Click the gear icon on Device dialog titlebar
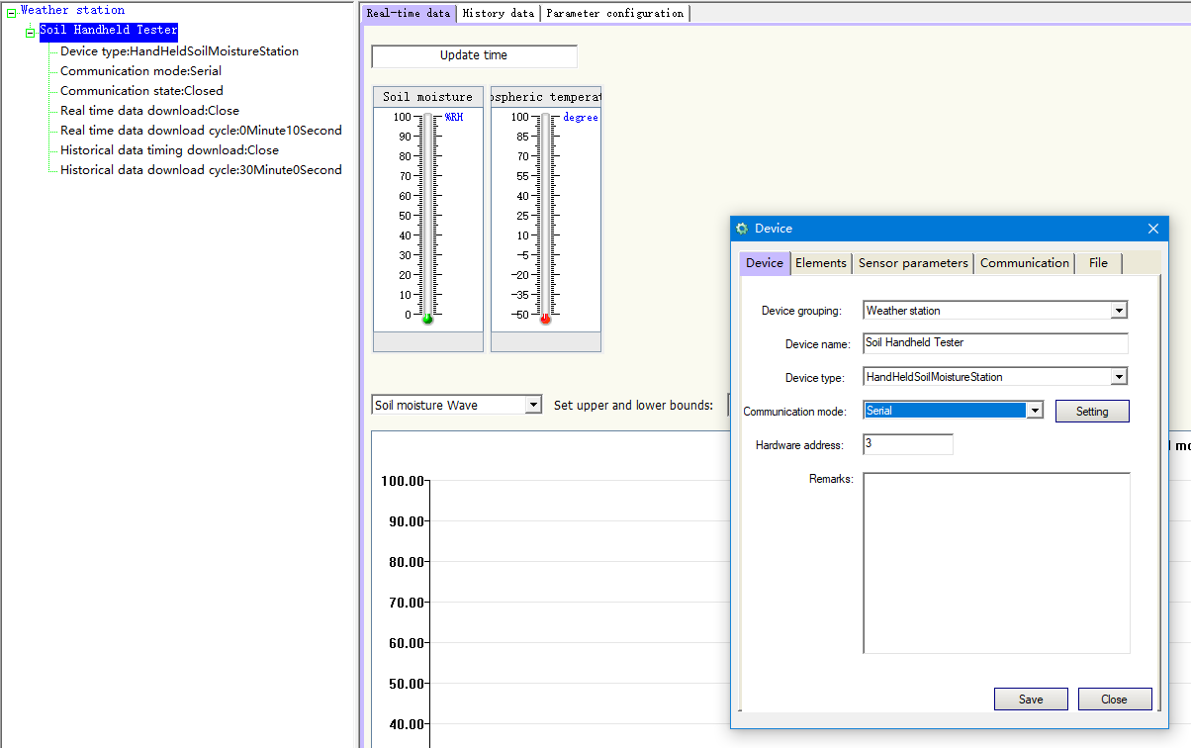The height and width of the screenshot is (748, 1191). pos(741,228)
